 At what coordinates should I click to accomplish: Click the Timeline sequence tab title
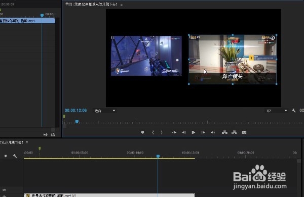point(12,142)
